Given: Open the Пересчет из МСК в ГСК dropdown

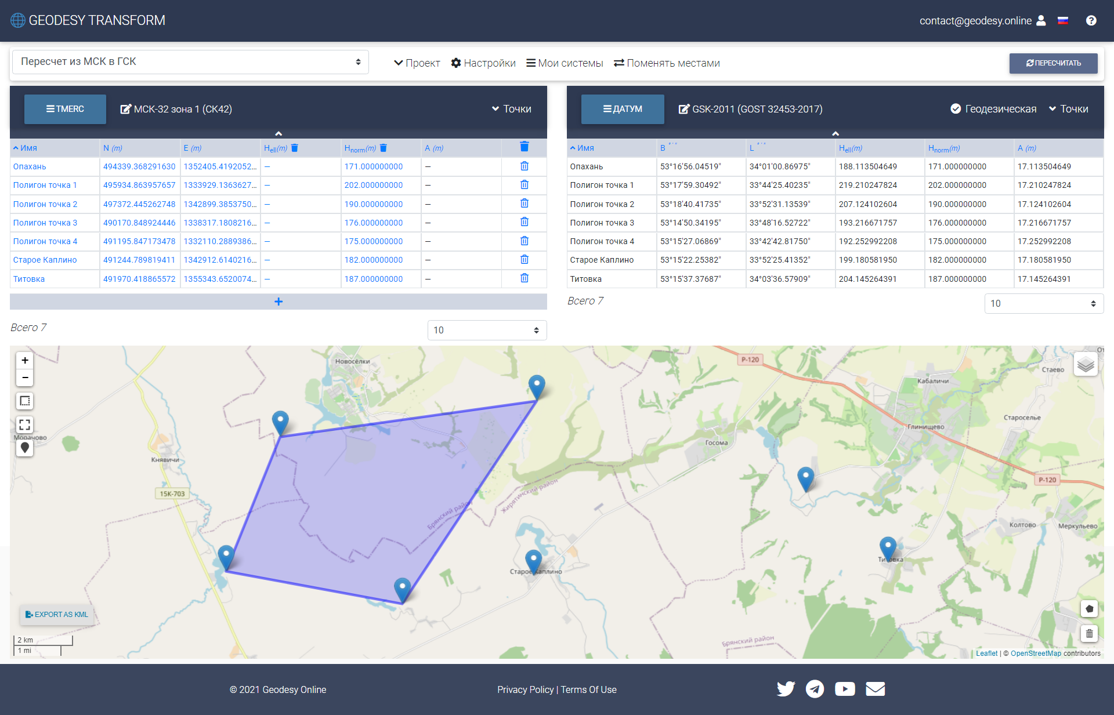Looking at the screenshot, I should pos(190,62).
